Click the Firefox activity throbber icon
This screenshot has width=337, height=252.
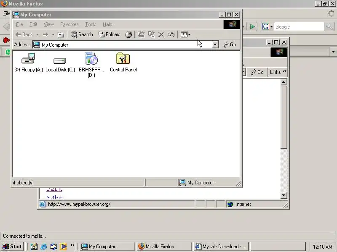pyautogui.click(x=332, y=13)
